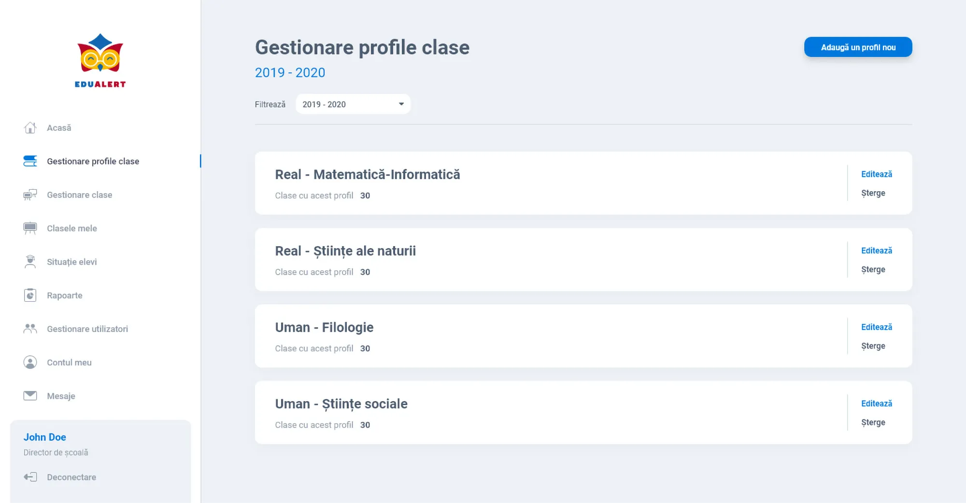Click the Gestionare utilizatori people icon

point(30,329)
